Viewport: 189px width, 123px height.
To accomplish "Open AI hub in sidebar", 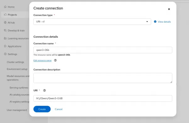I will [x=11, y=23].
